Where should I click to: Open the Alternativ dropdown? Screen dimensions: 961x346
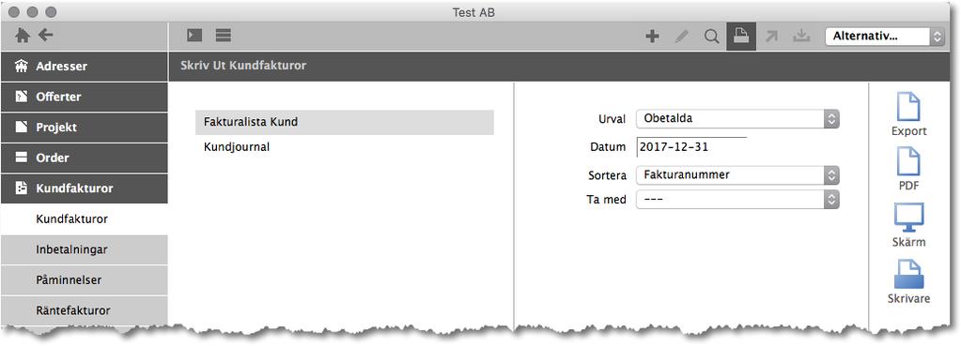885,36
